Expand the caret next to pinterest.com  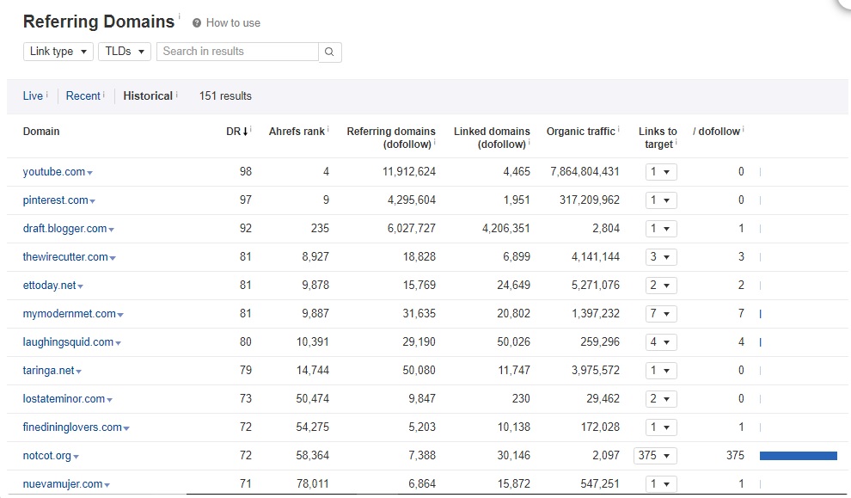point(93,201)
